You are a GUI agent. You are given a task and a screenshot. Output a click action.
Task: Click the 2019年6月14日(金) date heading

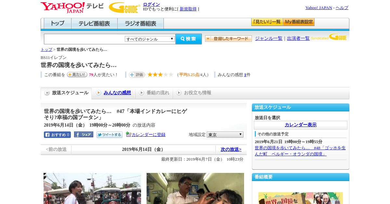pos(143,150)
